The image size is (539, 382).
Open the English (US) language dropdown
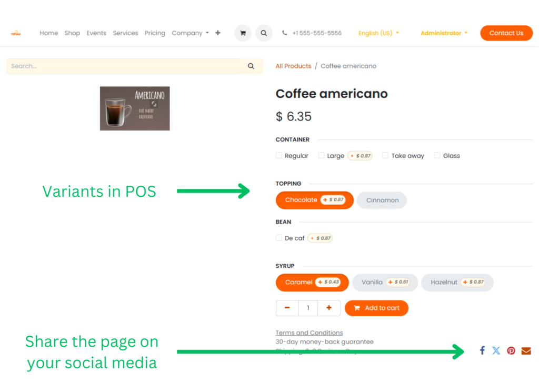pyautogui.click(x=378, y=33)
